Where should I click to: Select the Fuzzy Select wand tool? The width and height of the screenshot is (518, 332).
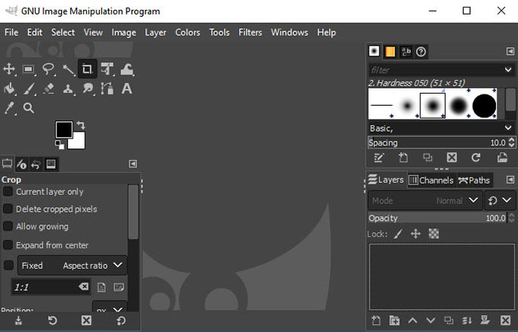tap(68, 69)
